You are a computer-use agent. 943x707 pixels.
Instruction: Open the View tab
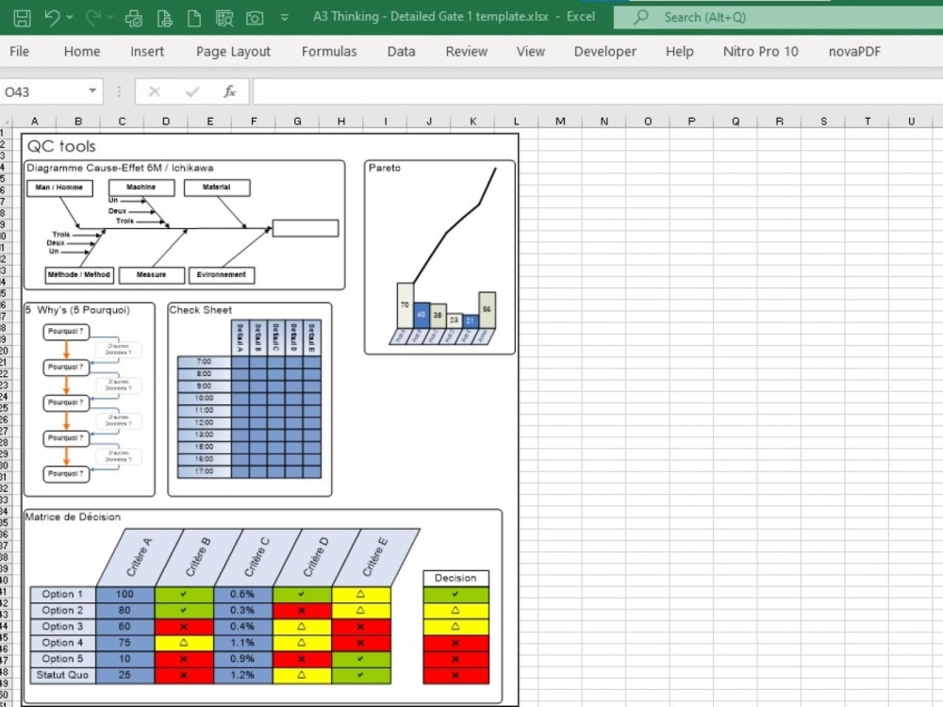530,52
